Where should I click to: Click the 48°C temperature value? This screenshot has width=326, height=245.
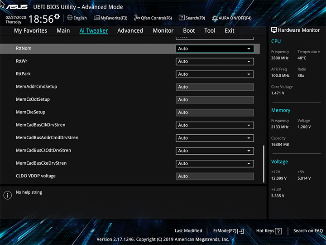point(302,58)
